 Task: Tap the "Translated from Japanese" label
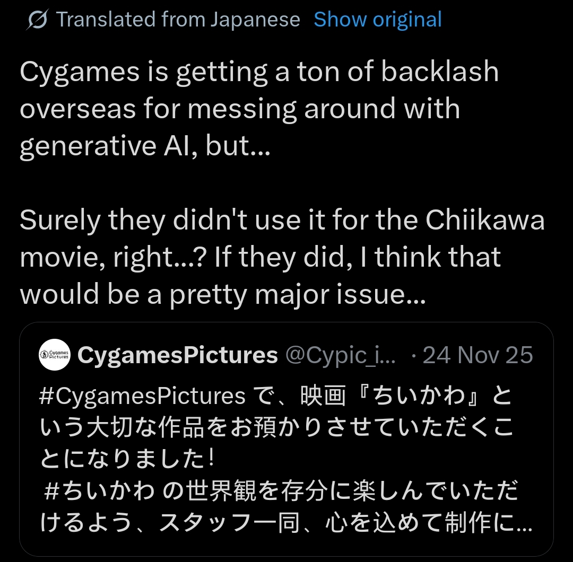[x=178, y=20]
